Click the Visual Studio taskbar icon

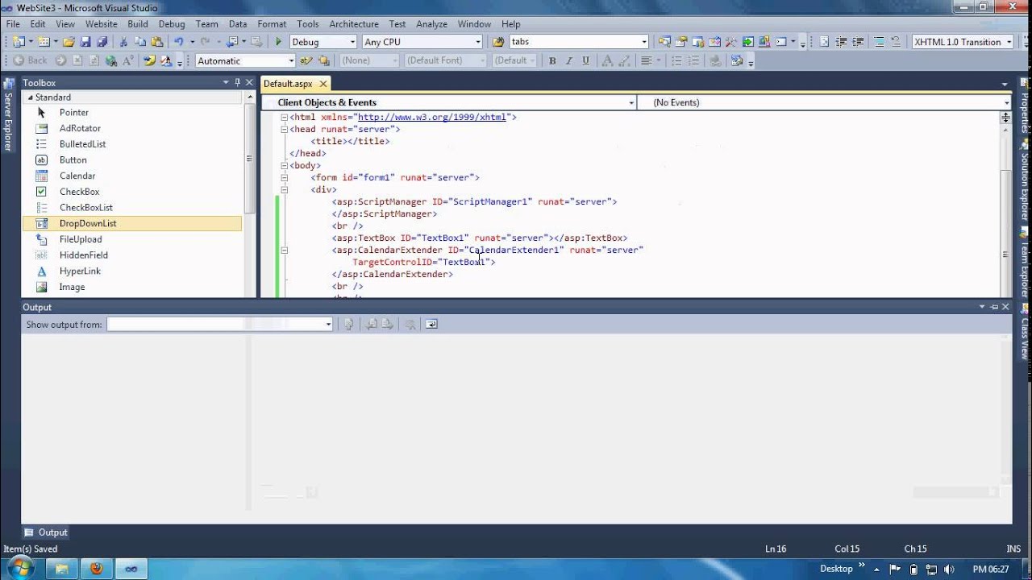coord(131,569)
